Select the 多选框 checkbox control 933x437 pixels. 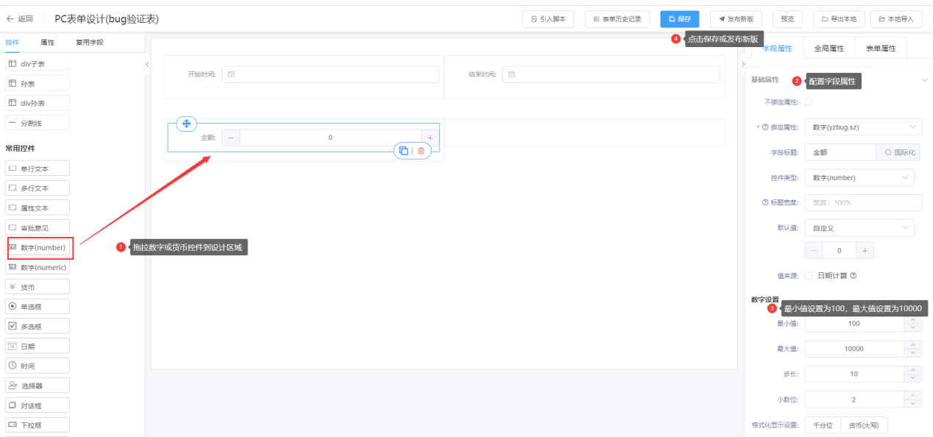[x=38, y=326]
